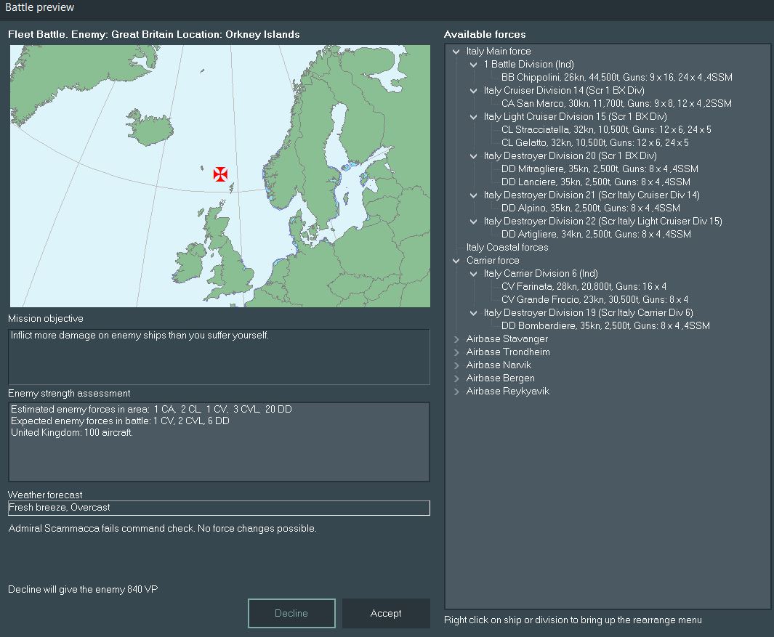Select DD Mitragliere ship entry

click(600, 169)
